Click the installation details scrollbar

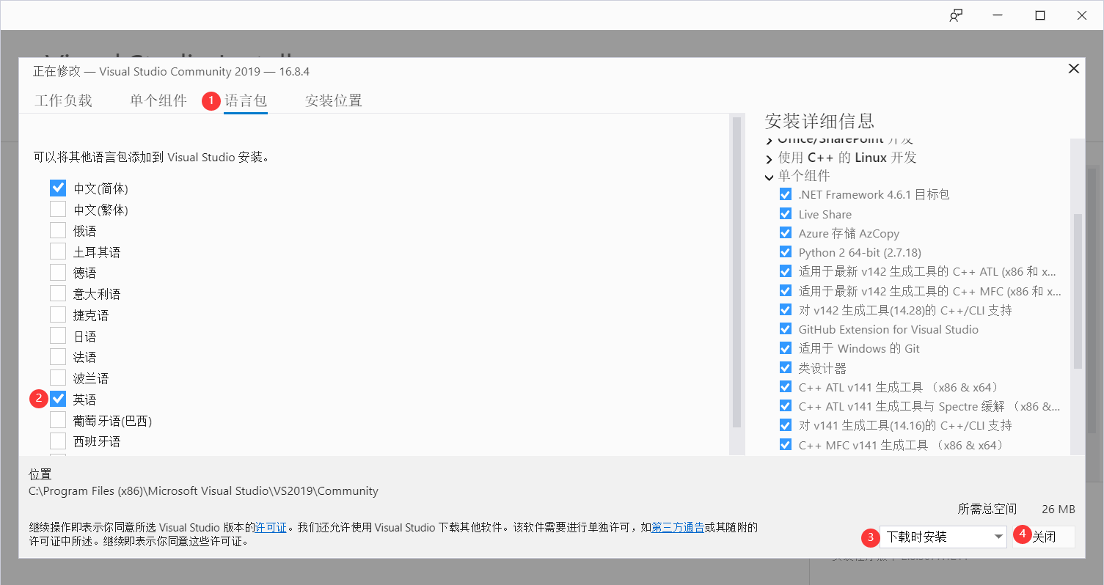(x=1077, y=290)
